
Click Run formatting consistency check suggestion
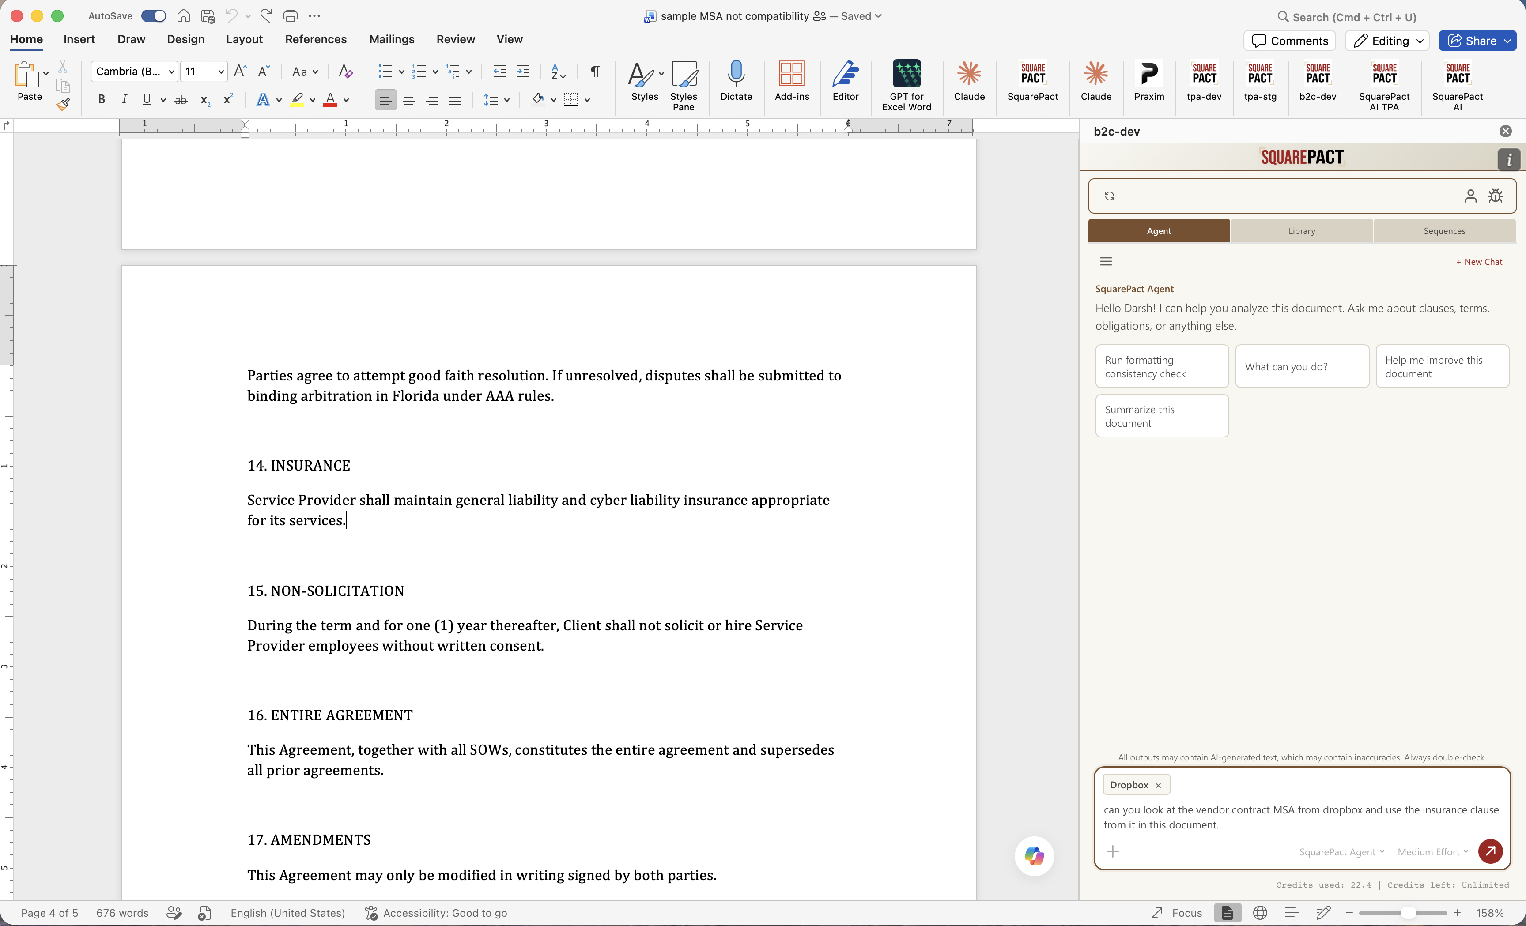(1162, 366)
